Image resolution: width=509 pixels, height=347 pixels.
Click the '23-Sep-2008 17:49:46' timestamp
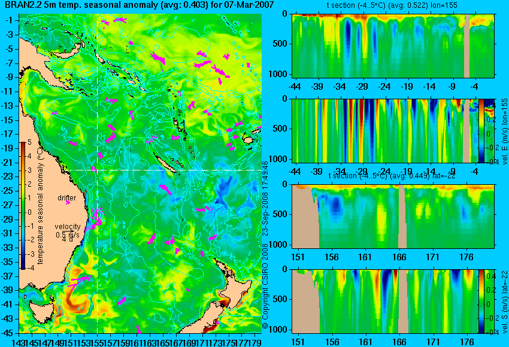(265, 199)
